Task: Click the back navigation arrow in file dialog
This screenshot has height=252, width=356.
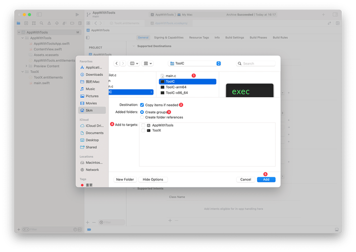Action: [x=117, y=64]
